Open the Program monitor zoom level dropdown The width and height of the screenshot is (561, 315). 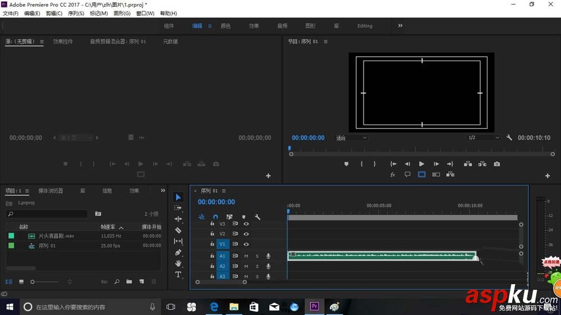351,138
